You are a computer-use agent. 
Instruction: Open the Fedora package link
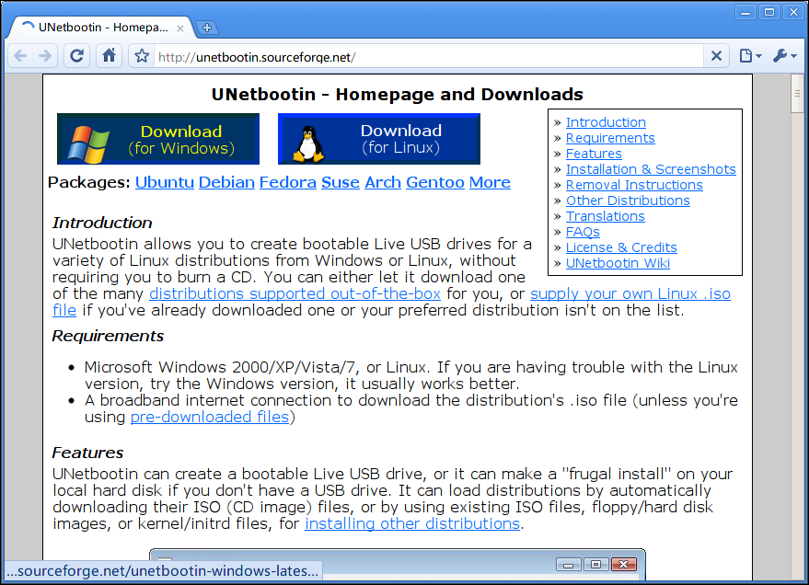288,182
